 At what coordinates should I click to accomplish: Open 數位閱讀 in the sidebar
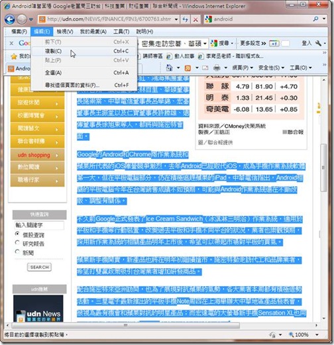click(x=37, y=167)
